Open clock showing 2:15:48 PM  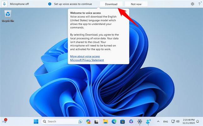click(x=189, y=121)
